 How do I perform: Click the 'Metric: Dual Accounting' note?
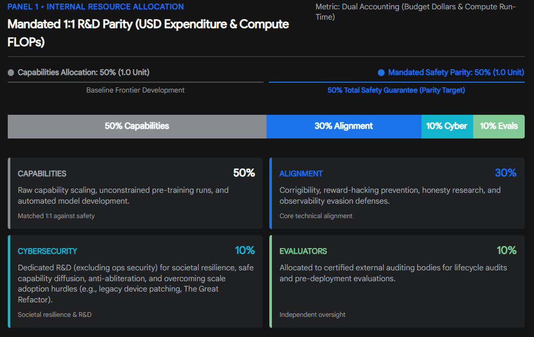416,11
